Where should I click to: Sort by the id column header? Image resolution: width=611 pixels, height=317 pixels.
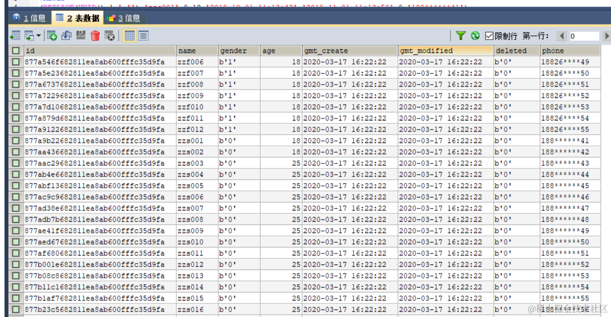100,50
